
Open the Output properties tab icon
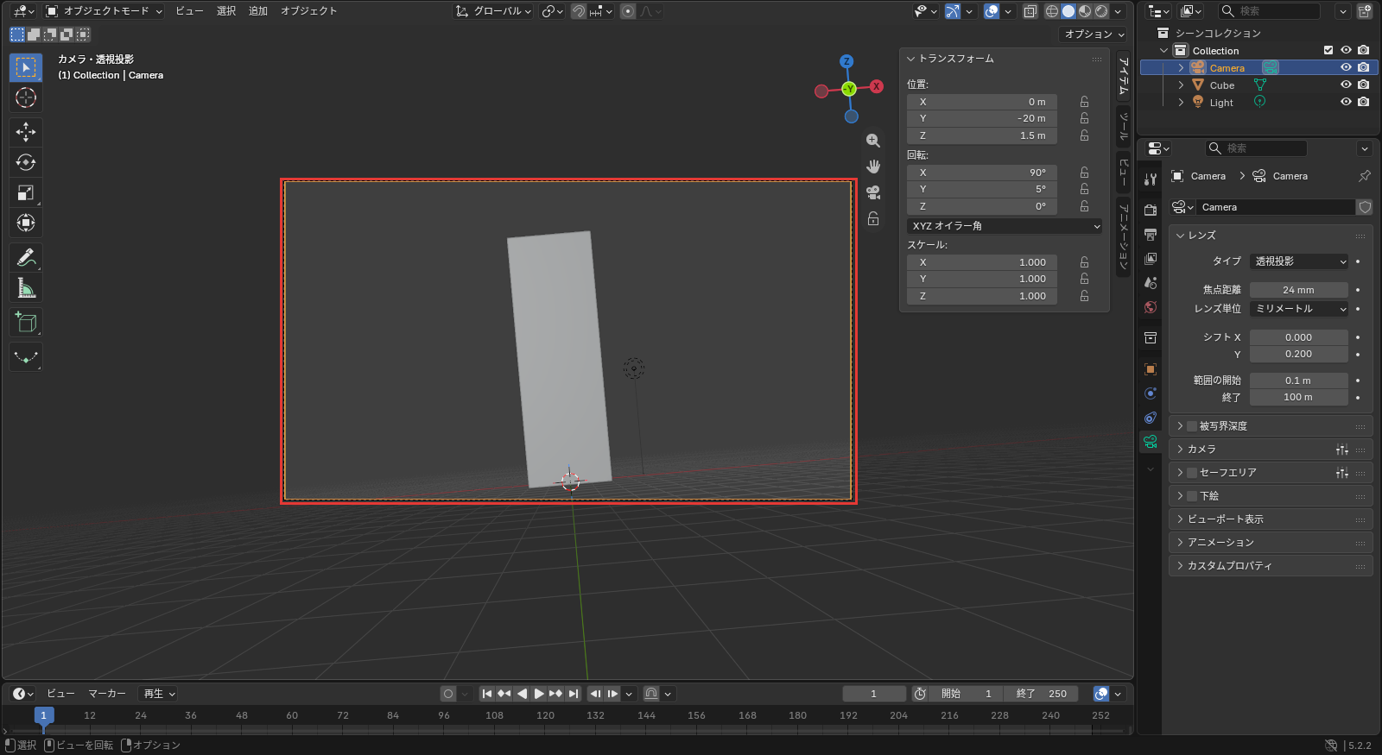coord(1151,235)
